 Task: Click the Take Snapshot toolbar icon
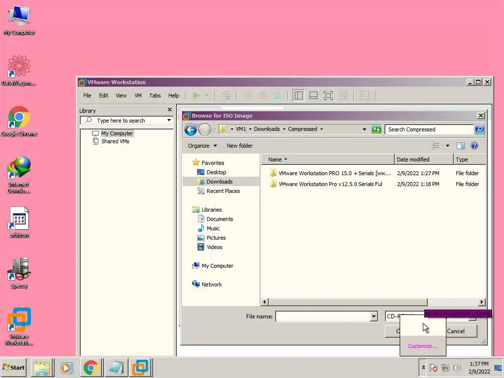click(x=248, y=95)
